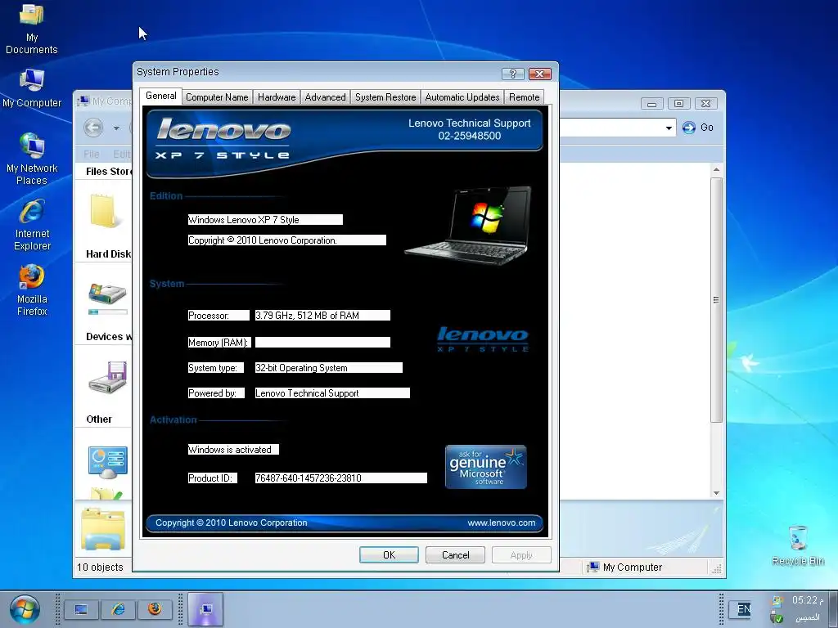This screenshot has width=838, height=628.
Task: Select the control panel icon under Other
Action: (x=108, y=462)
